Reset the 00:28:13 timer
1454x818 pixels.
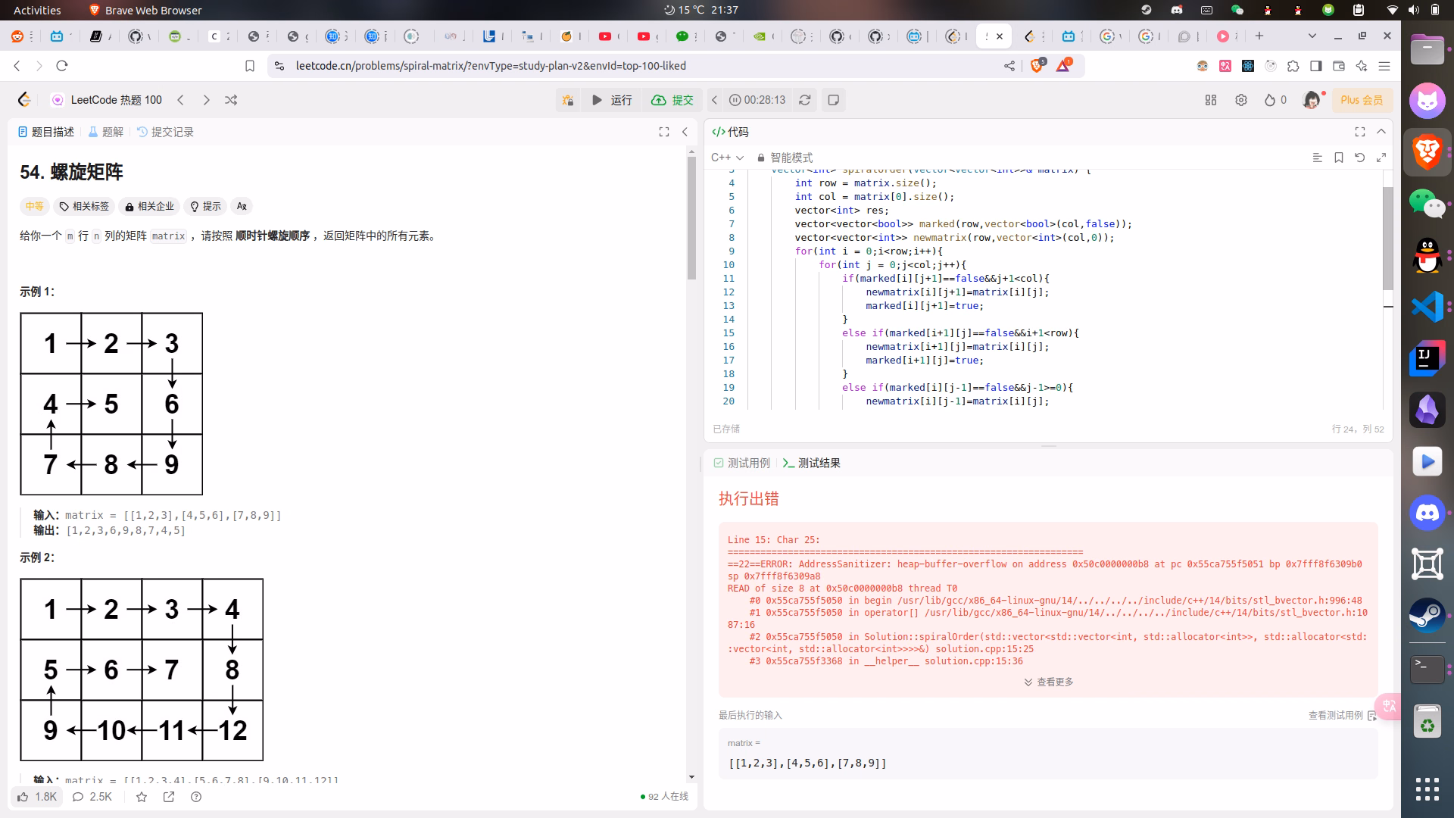pyautogui.click(x=805, y=100)
